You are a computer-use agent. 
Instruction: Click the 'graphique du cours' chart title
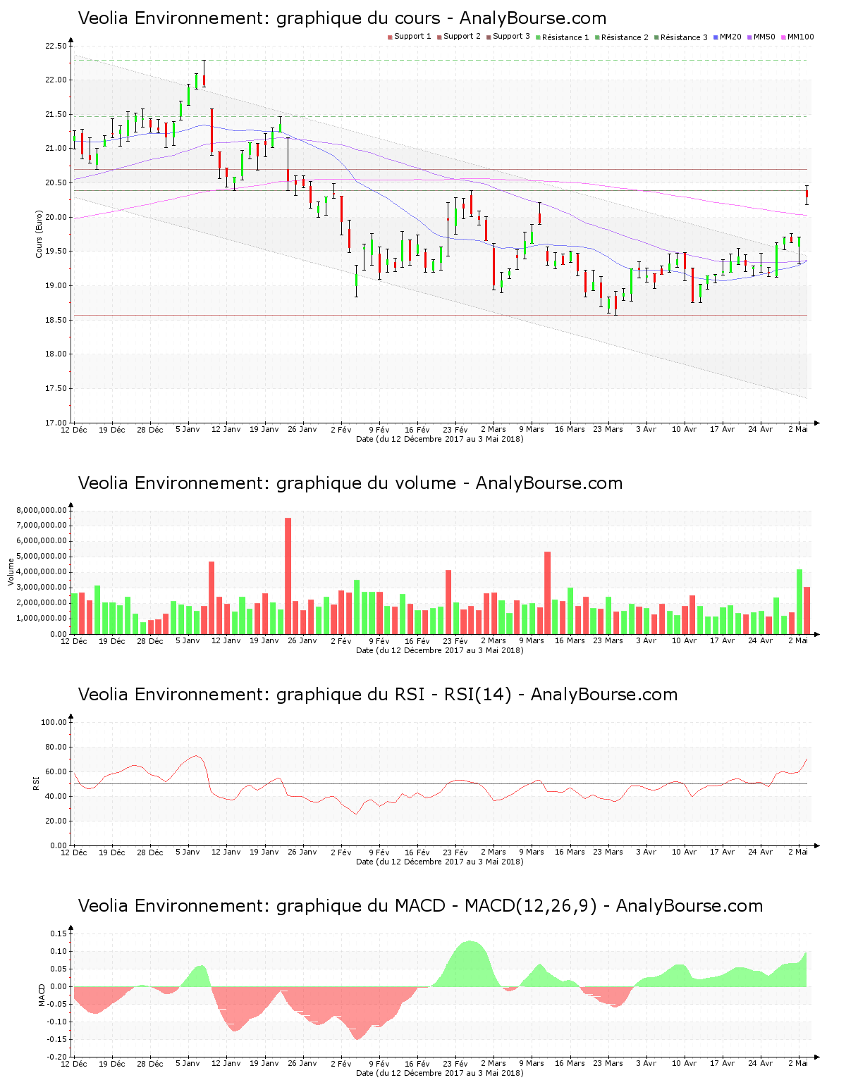pos(342,18)
